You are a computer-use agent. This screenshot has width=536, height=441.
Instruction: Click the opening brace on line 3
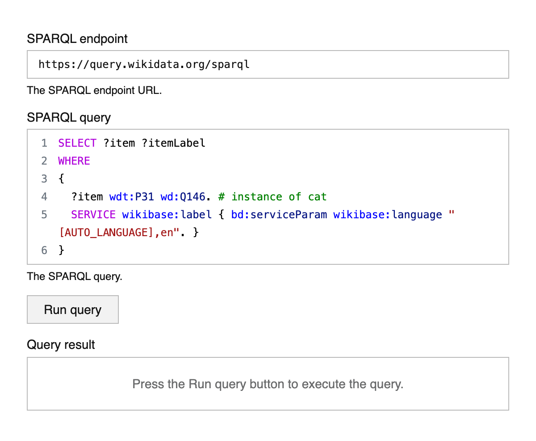click(x=61, y=179)
